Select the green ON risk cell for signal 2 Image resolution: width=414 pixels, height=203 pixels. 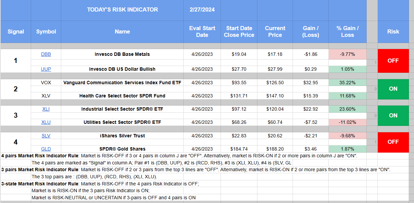[393, 89]
